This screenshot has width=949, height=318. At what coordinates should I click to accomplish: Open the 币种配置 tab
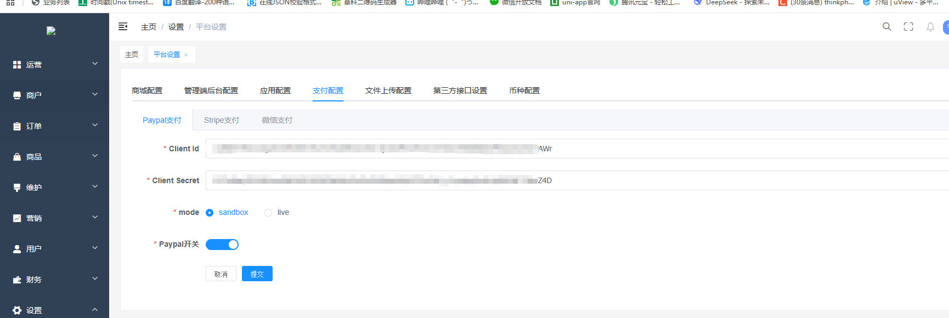click(x=524, y=90)
